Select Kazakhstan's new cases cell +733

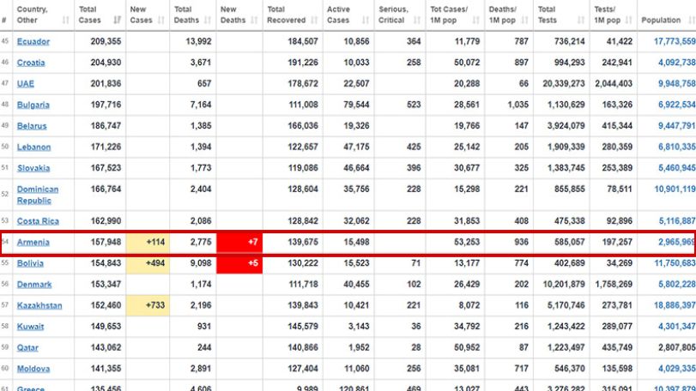148,305
